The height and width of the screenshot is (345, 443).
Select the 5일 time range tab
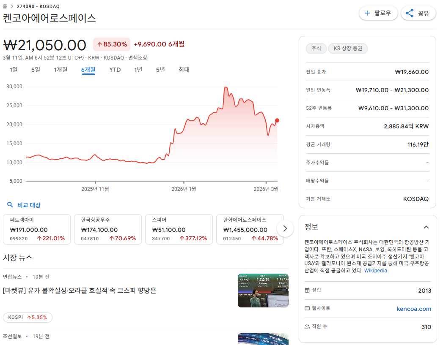pos(36,70)
